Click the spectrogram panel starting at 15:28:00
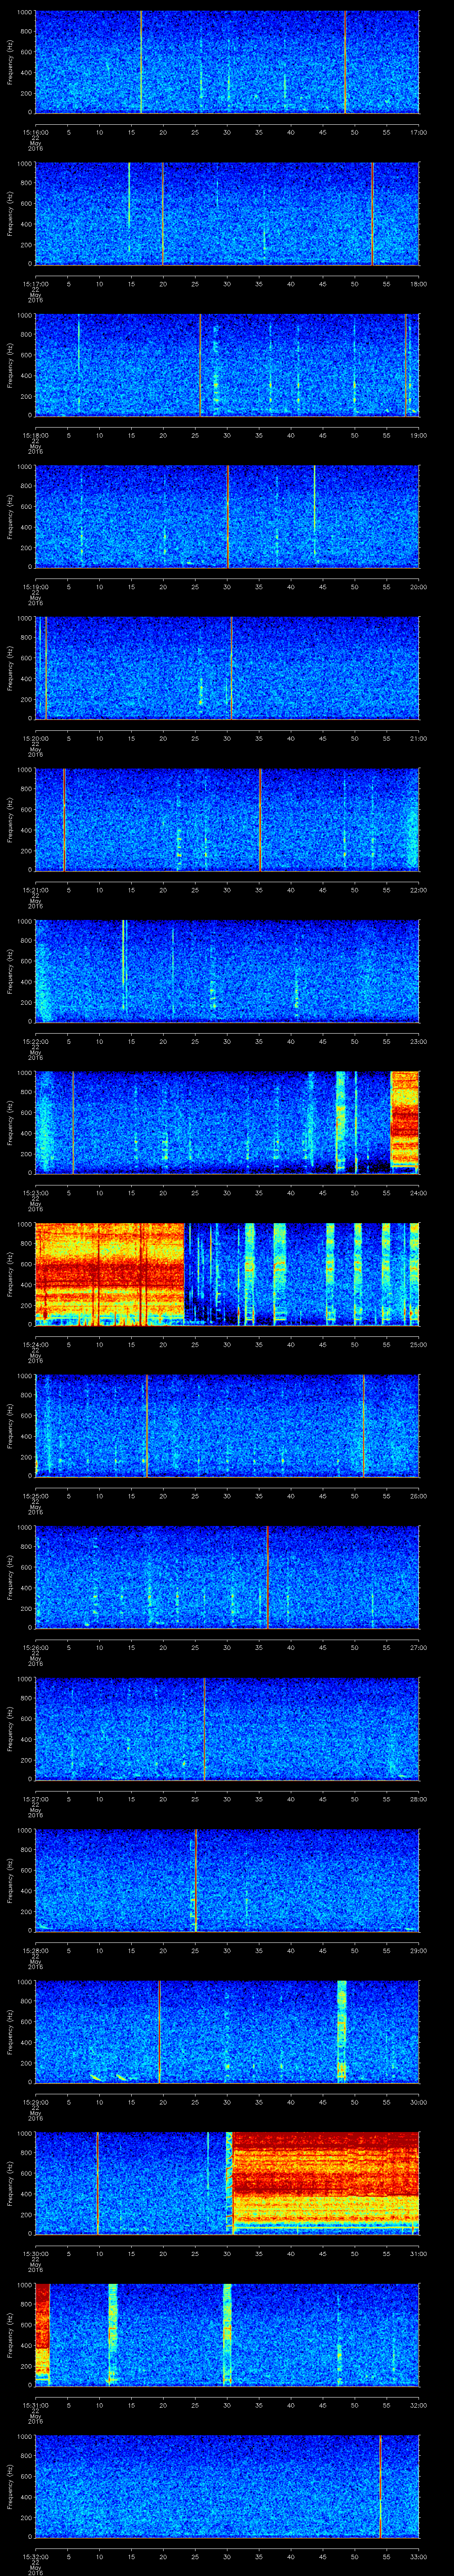Screen dimensions: 454x2576 (227, 1880)
